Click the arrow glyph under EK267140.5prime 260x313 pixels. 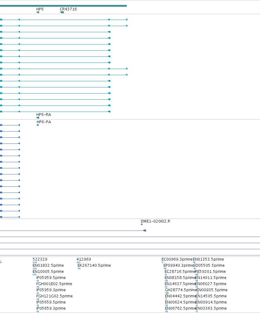click(x=79, y=269)
